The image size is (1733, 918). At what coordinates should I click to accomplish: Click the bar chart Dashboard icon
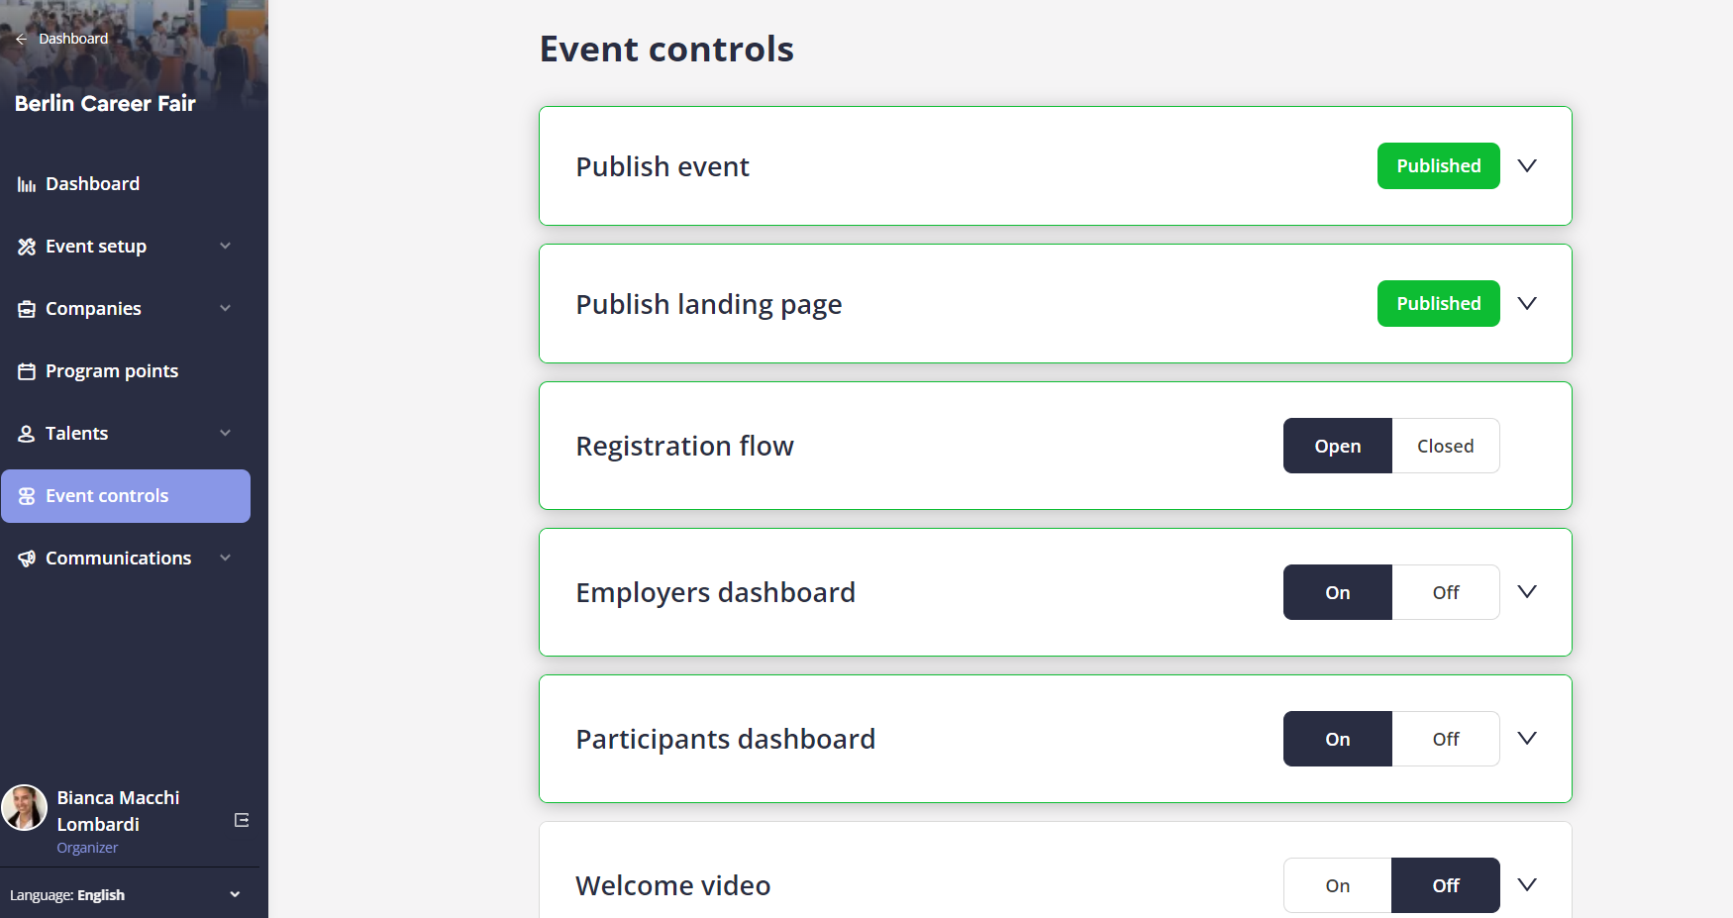27,184
